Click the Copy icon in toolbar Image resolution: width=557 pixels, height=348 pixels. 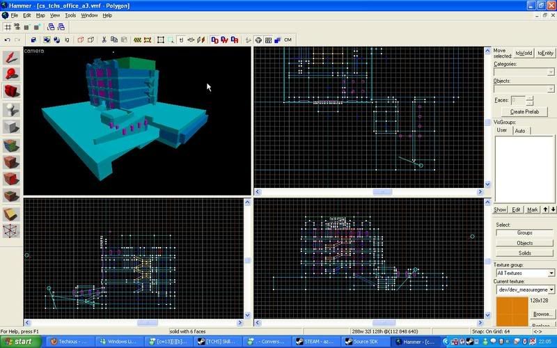click(114, 40)
